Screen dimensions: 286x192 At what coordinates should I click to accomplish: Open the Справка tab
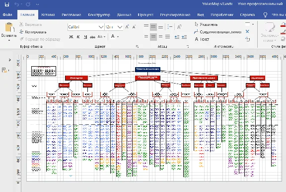pos(247,15)
